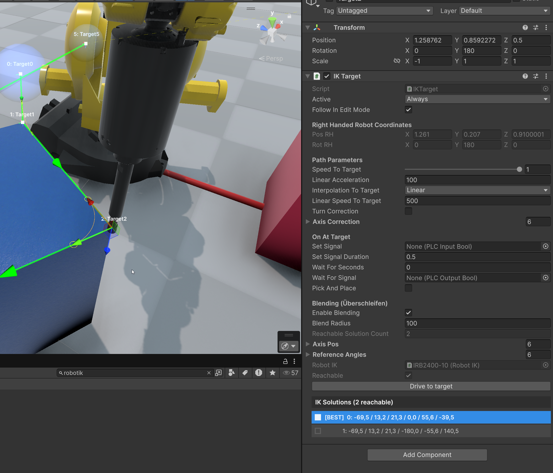
Task: Open Interpolation To Target dropdown
Action: click(x=477, y=190)
